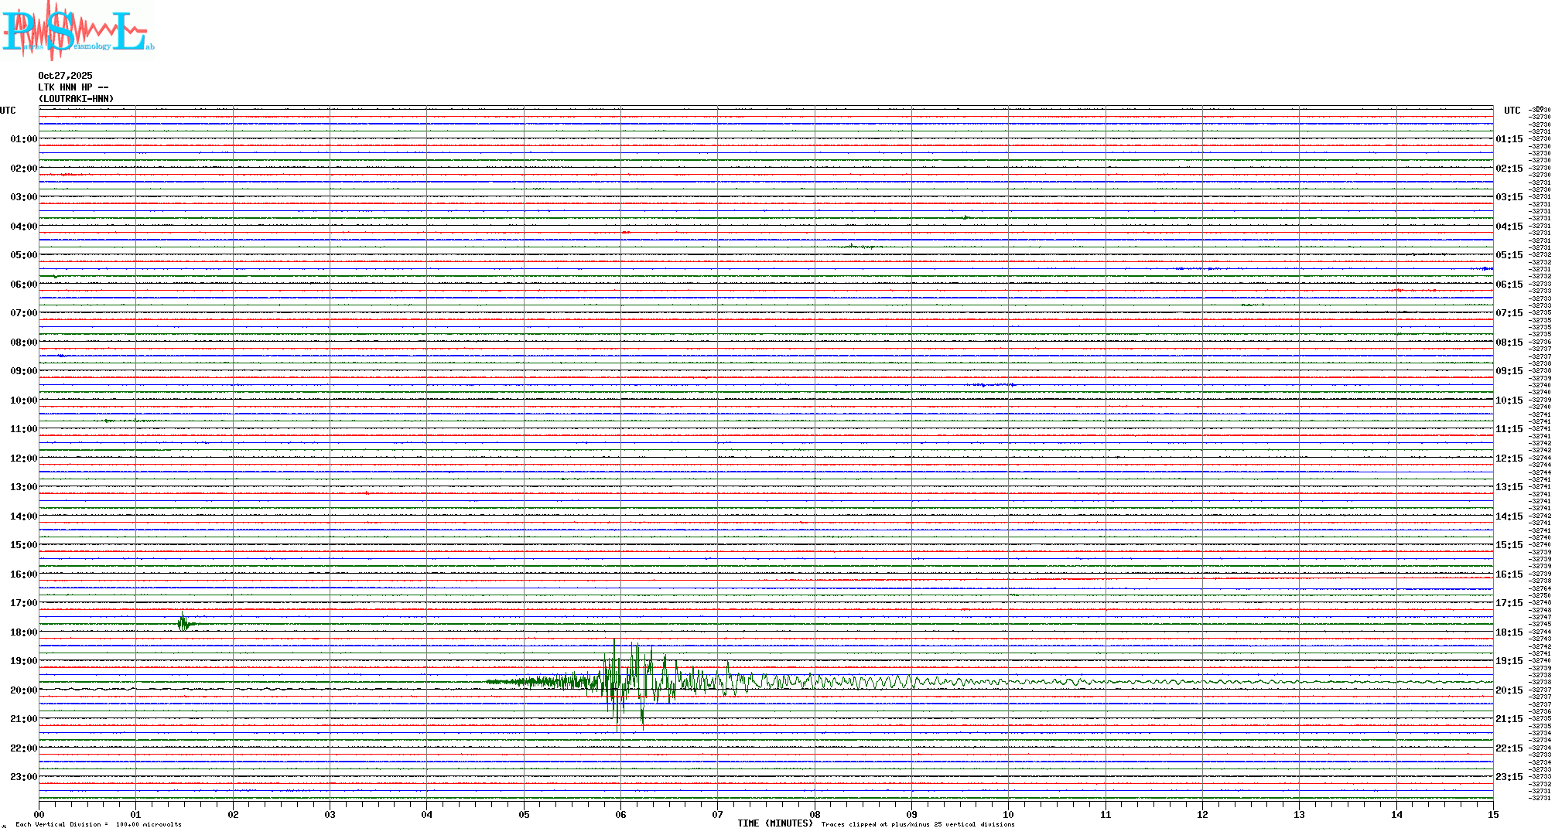Click the 19:15 label on right axis
The width and height of the screenshot is (1555, 835).
coord(1509,661)
